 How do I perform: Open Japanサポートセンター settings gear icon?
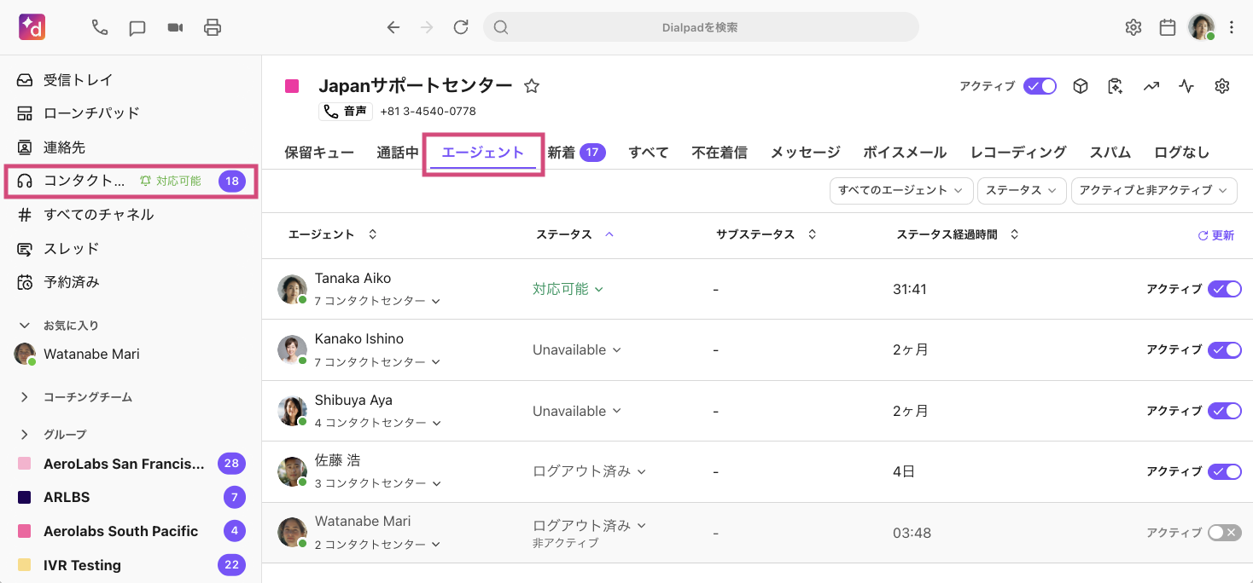click(1221, 85)
